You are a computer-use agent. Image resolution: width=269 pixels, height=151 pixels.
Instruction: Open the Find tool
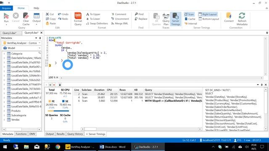coord(139,14)
